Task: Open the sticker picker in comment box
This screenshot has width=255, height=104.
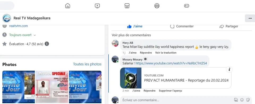Action: coord(248,100)
